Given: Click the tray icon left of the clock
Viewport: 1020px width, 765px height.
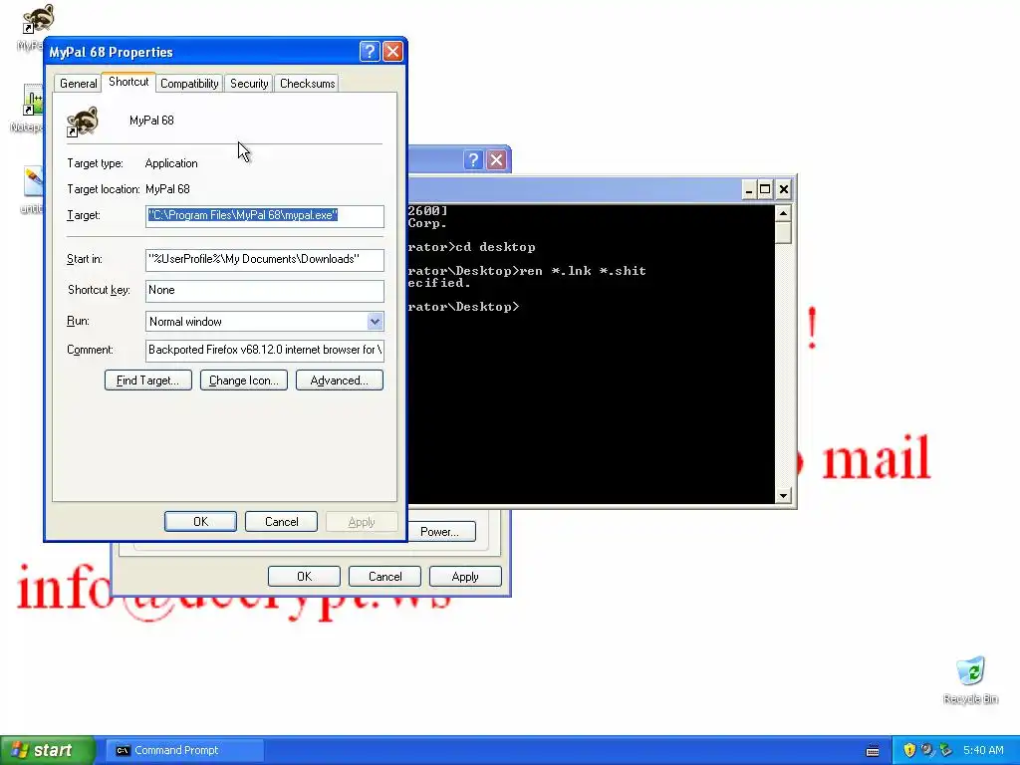Looking at the screenshot, I should (x=946, y=750).
